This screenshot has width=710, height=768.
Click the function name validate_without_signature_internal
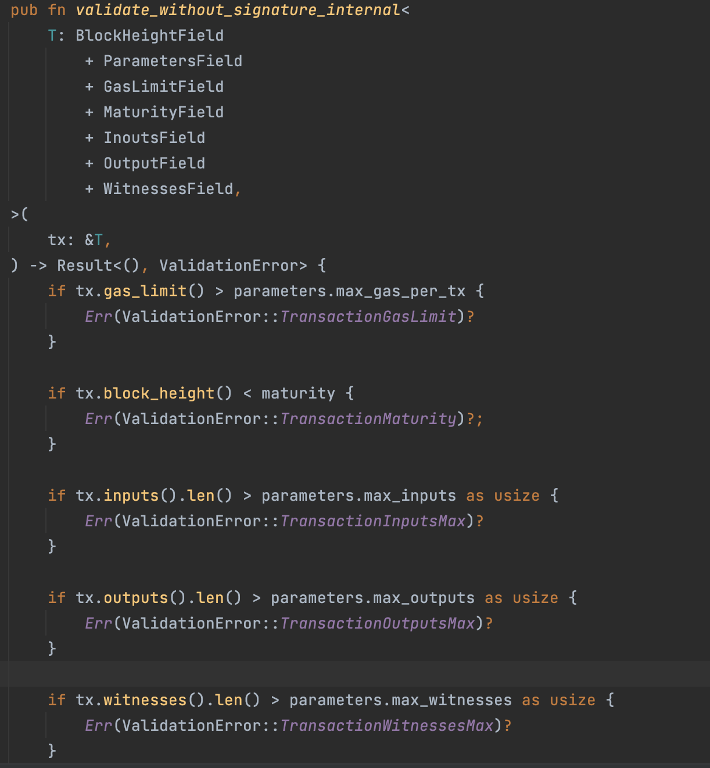238,10
